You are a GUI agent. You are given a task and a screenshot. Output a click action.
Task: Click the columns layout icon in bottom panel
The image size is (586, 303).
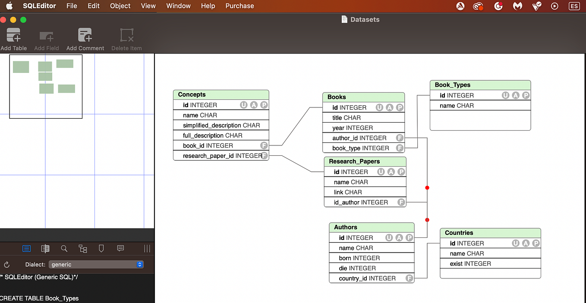(147, 249)
